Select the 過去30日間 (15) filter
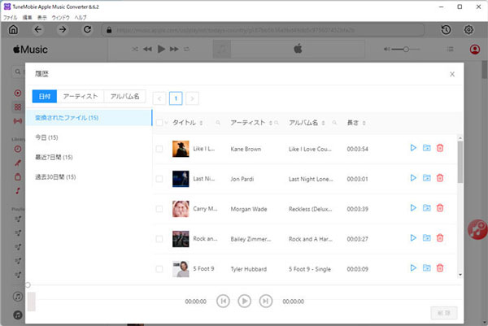The height and width of the screenshot is (326, 488). [x=89, y=177]
